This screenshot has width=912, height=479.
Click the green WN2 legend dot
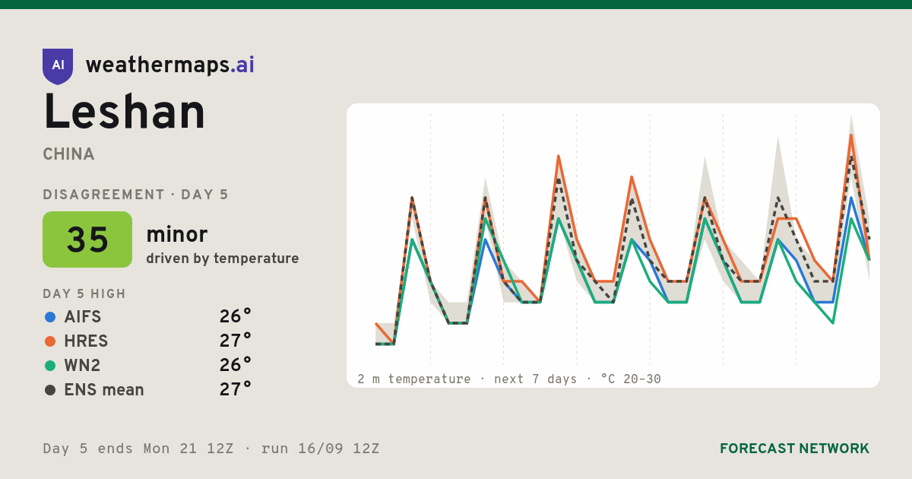(x=50, y=366)
